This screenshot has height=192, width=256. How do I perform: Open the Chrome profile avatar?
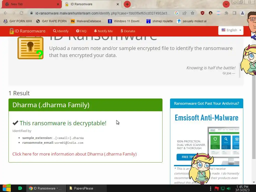click(x=242, y=13)
